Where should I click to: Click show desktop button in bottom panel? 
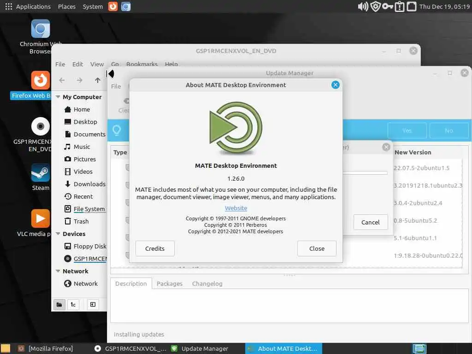pos(6,348)
